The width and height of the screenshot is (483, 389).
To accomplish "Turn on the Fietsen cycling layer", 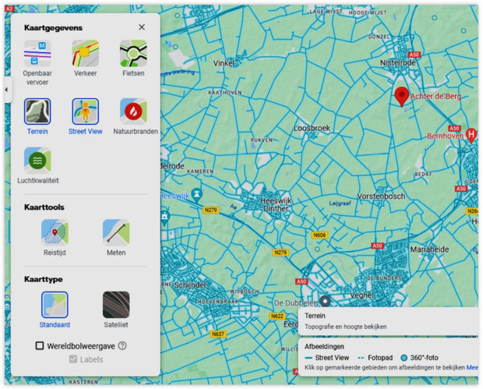I will pyautogui.click(x=133, y=54).
